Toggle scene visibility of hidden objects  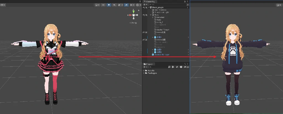pyautogui.click(x=126, y=5)
